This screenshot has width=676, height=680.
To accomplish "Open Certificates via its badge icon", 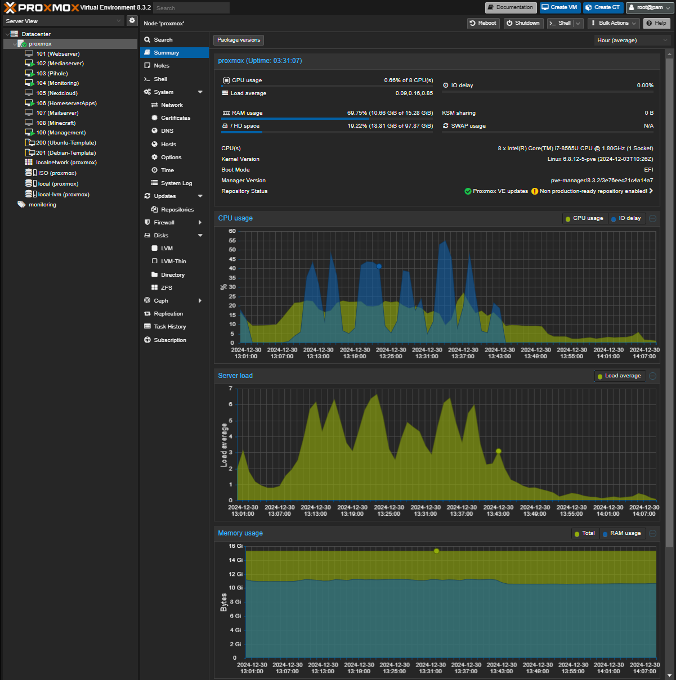I will (x=155, y=118).
